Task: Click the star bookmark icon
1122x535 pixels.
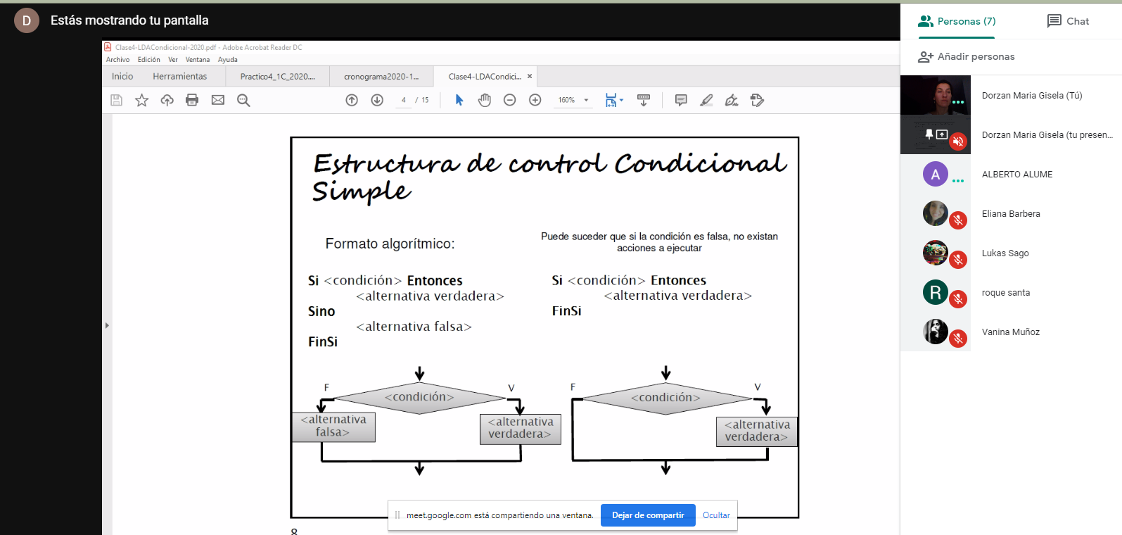Action: coord(142,100)
